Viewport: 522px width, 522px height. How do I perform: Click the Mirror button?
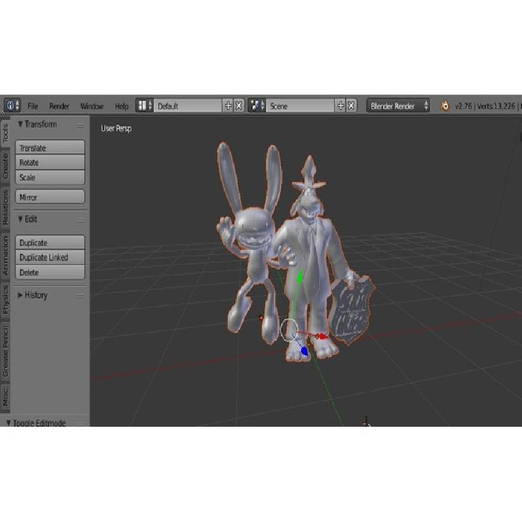click(x=50, y=197)
